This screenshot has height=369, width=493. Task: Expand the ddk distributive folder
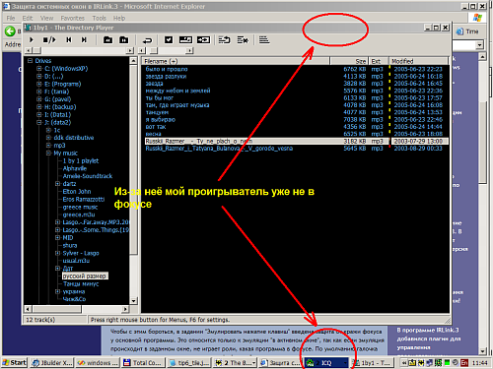click(48, 138)
